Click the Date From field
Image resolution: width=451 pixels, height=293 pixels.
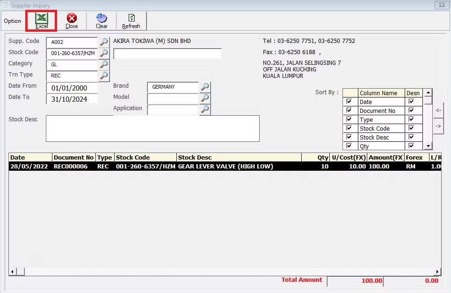(x=72, y=88)
